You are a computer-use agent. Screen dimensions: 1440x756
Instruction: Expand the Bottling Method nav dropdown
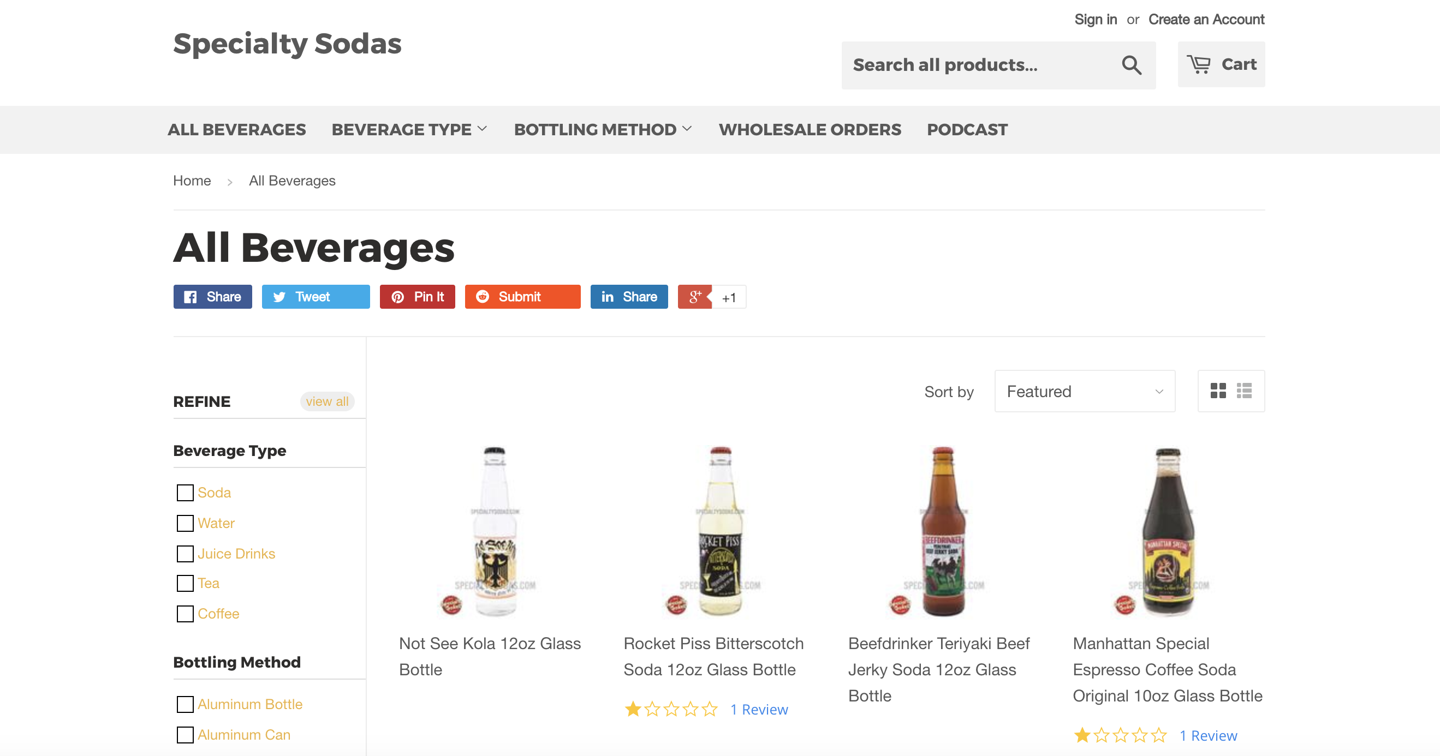[603, 130]
